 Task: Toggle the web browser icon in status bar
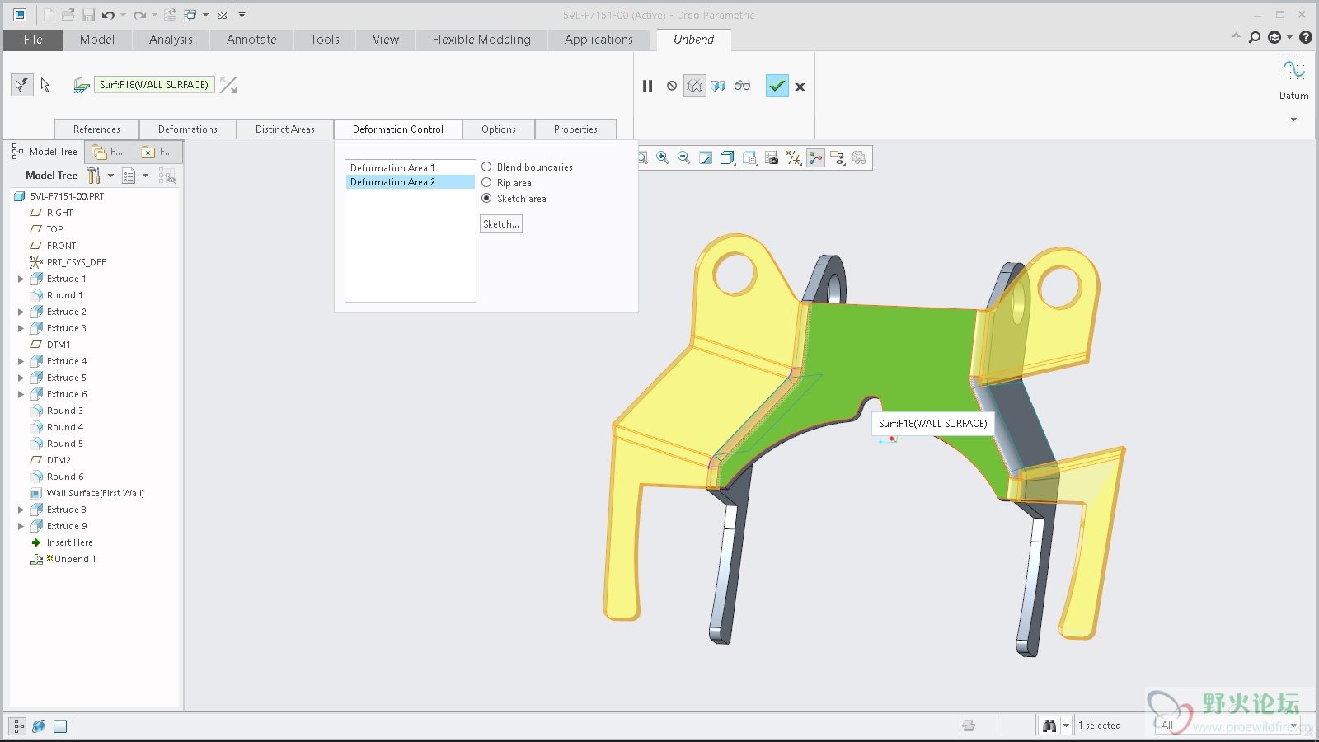click(x=39, y=726)
